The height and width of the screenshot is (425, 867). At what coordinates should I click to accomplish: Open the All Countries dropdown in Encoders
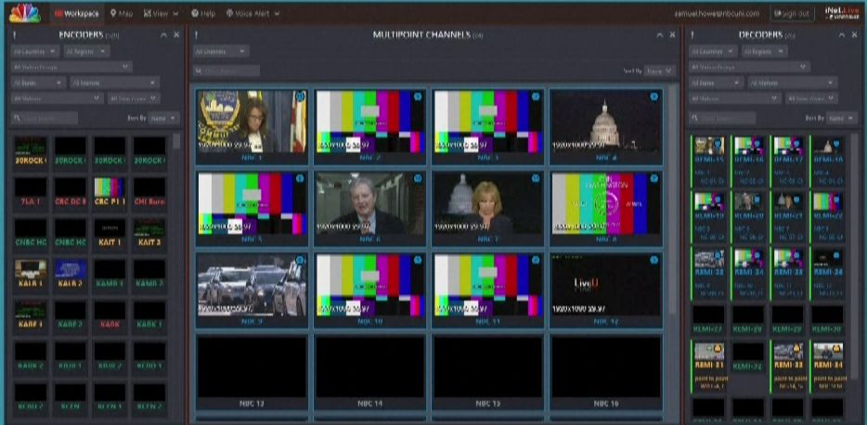point(35,51)
